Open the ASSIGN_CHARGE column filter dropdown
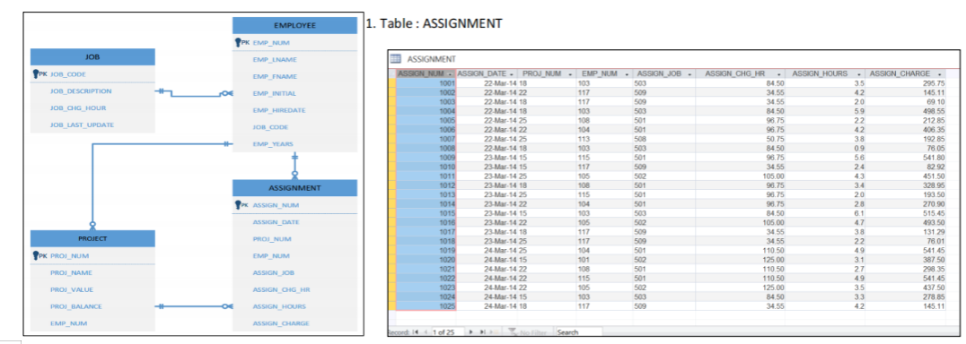 [x=940, y=74]
